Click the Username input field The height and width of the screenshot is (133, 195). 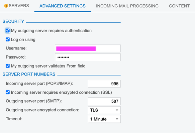(88, 48)
